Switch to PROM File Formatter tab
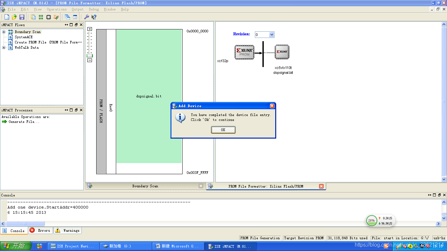The width and height of the screenshot is (447, 251). click(266, 186)
